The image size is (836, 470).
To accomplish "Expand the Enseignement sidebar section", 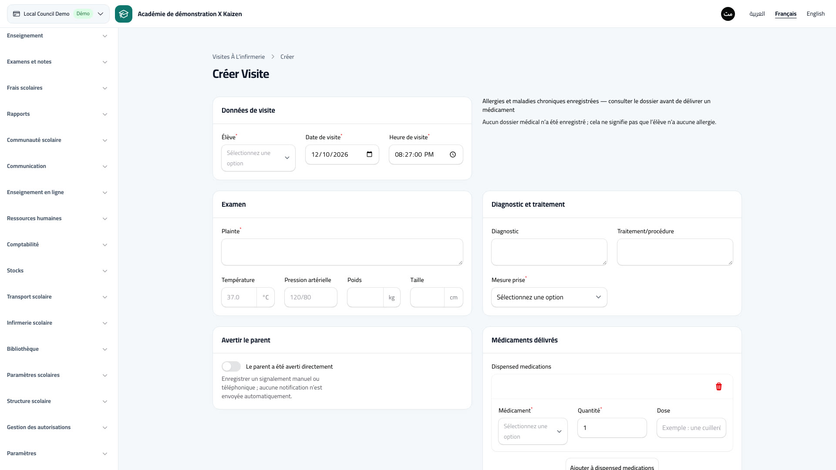I will (x=57, y=36).
